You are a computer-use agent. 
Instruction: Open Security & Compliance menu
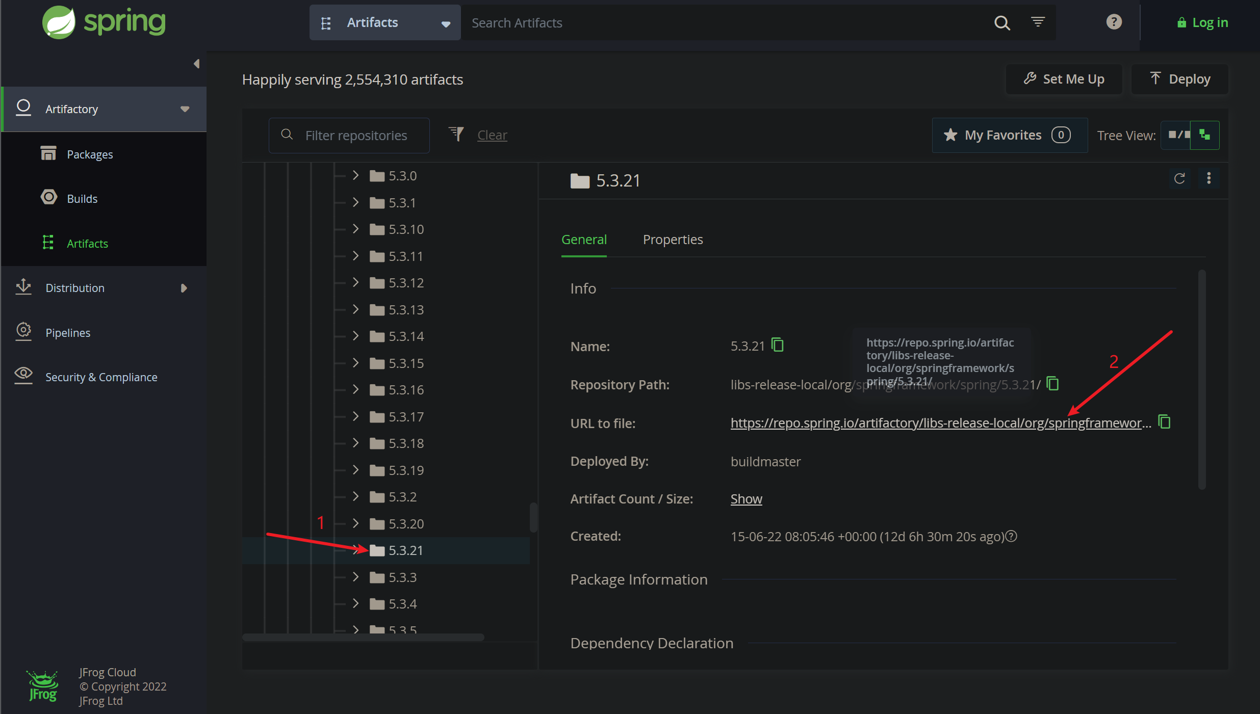point(101,377)
